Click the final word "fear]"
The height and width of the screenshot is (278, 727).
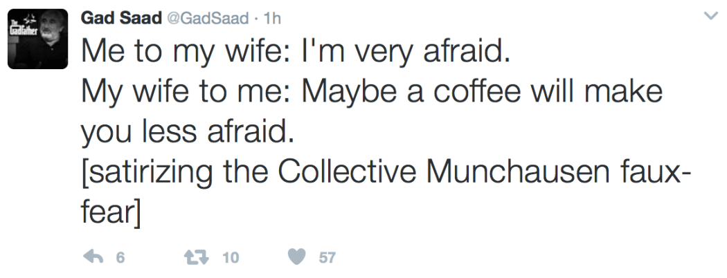pyautogui.click(x=111, y=209)
